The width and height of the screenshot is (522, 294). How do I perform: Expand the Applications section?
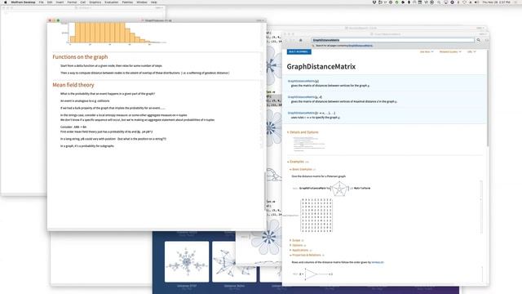(300, 250)
